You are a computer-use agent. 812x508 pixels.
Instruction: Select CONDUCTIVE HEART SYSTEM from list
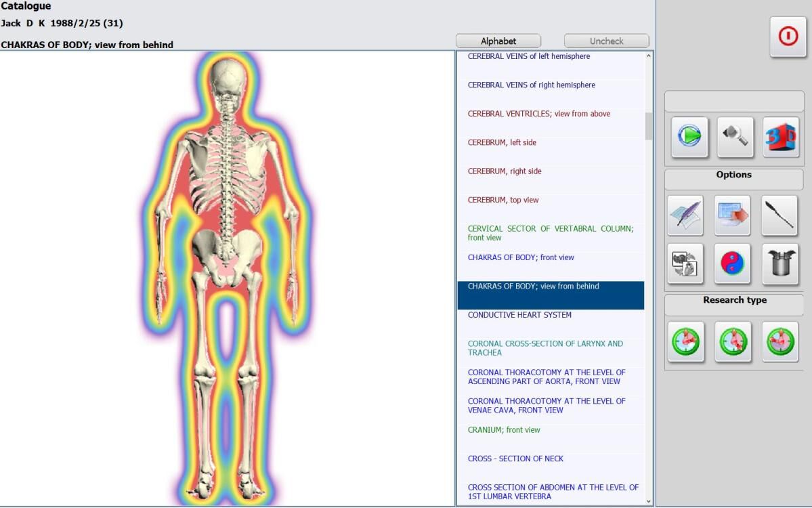click(x=519, y=315)
